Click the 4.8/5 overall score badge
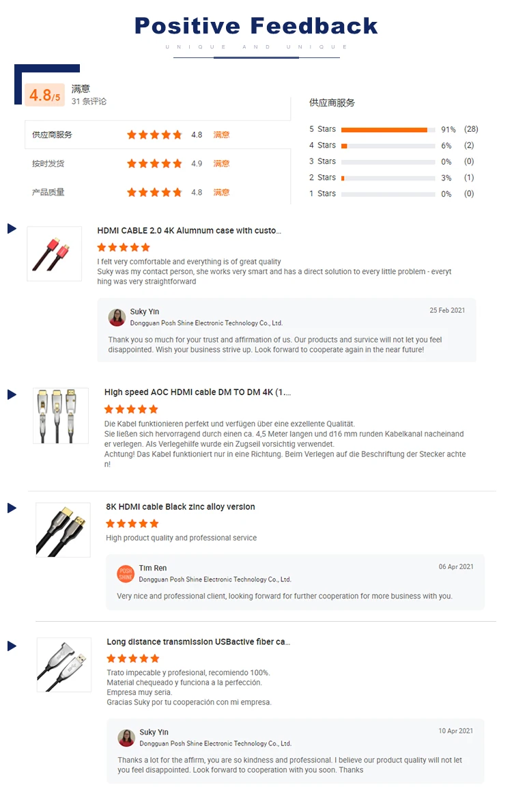Screen dimensions: 512x811 44,95
